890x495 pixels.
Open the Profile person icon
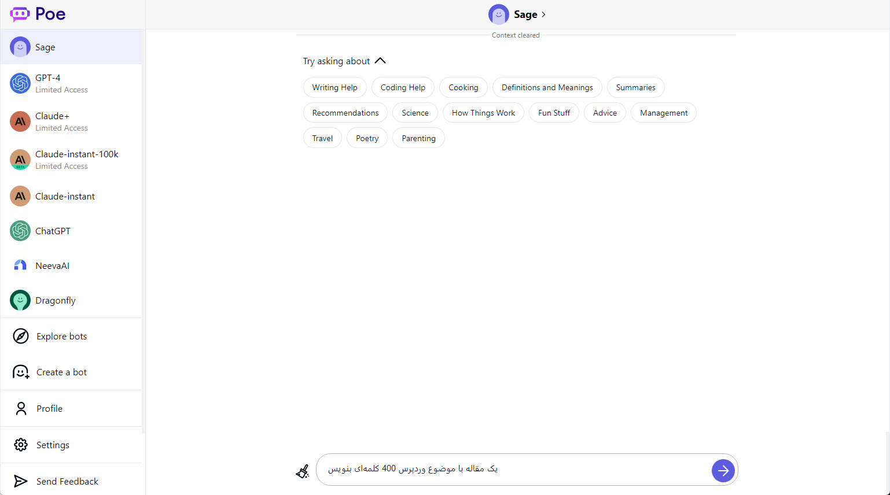21,408
